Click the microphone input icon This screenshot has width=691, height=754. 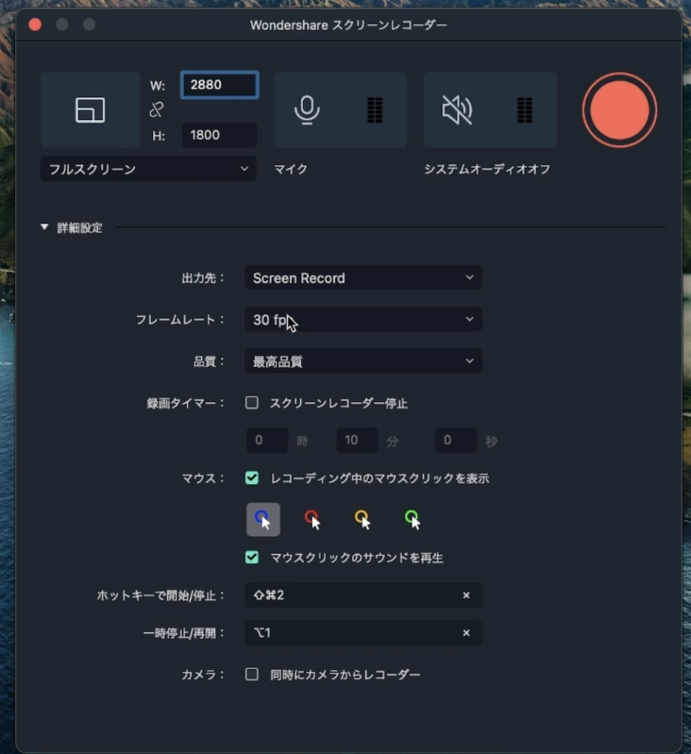tap(308, 109)
